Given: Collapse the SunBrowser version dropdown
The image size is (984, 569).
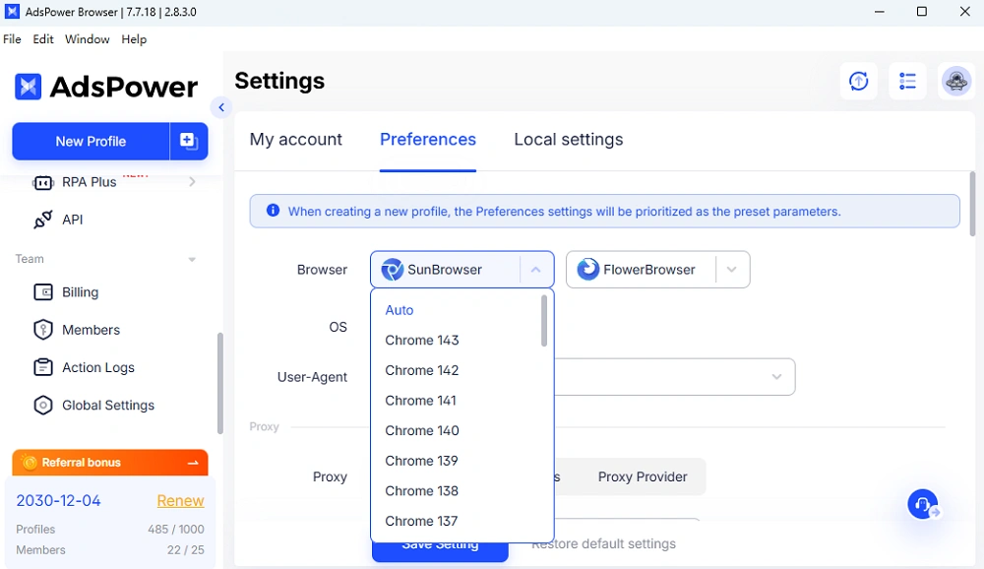Looking at the screenshot, I should [535, 270].
